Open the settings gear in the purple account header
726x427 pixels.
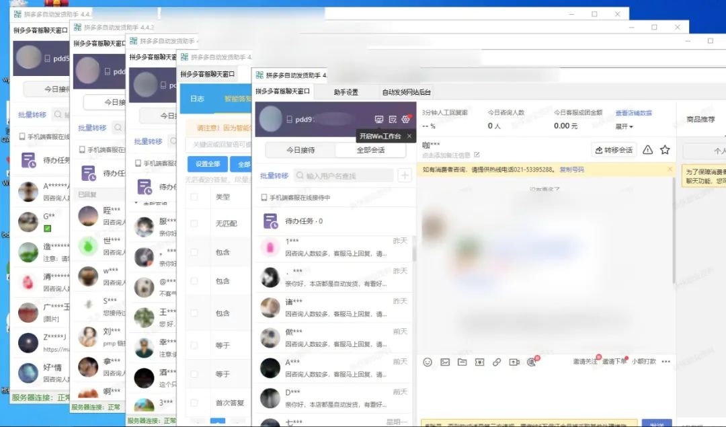406,119
